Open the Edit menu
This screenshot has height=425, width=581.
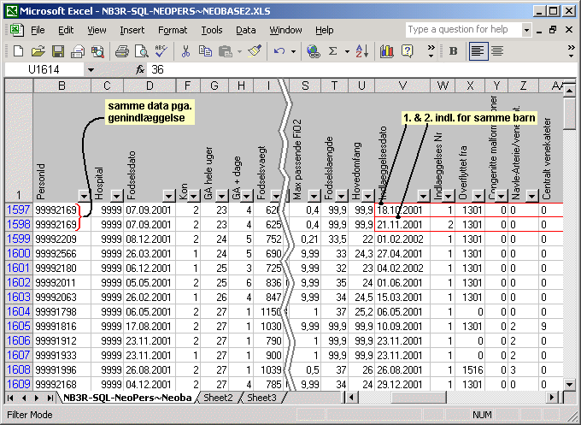click(x=66, y=30)
